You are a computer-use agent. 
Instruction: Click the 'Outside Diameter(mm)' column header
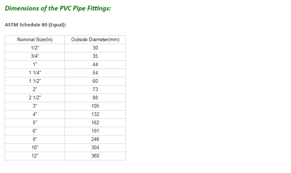click(95, 40)
